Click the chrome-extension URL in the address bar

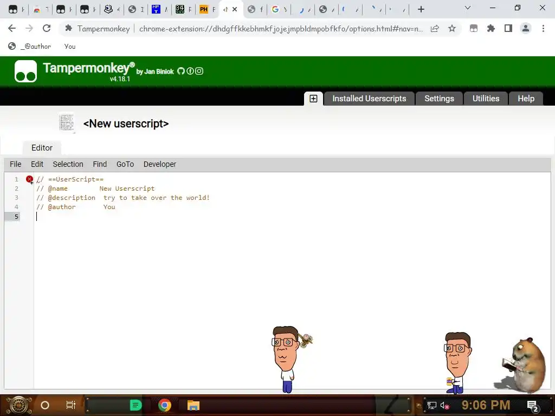[281, 29]
